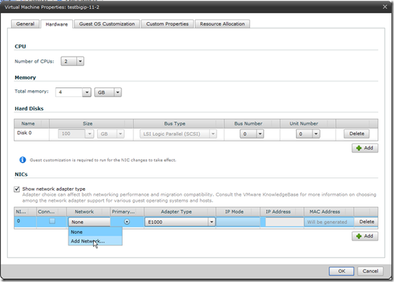This screenshot has height=282, width=394.
Task: Open the NIC 0 Network dropdown
Action: point(89,222)
